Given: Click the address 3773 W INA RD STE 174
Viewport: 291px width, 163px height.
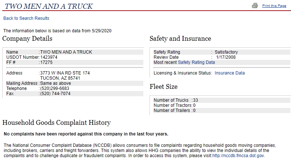Looking at the screenshot, I should 65,73.
